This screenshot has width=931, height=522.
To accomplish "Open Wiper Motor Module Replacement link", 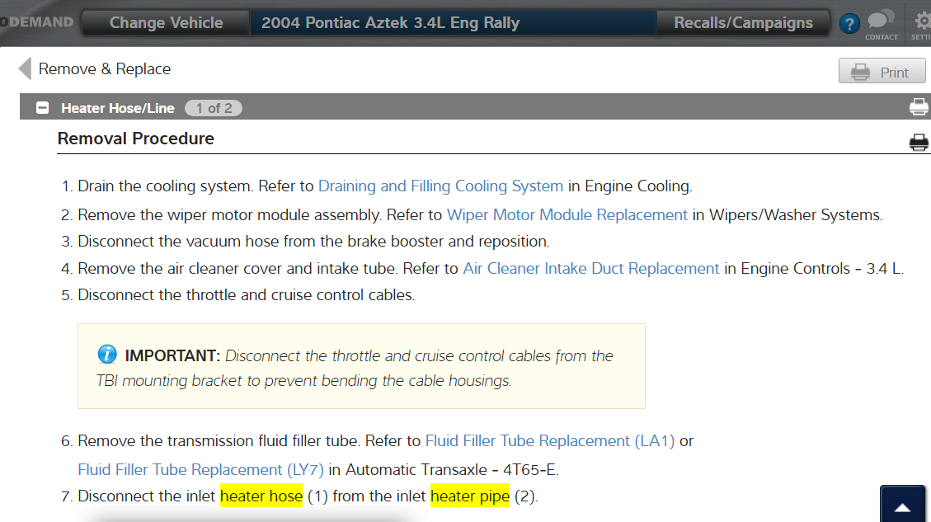I will pos(567,215).
